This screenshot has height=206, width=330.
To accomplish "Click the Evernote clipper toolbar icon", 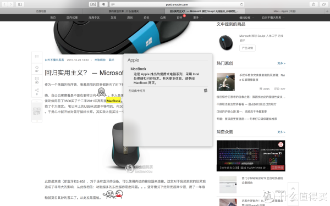I will point(103,4).
